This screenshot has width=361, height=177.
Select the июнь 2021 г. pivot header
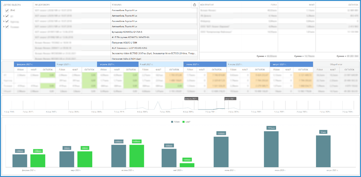click(205, 64)
